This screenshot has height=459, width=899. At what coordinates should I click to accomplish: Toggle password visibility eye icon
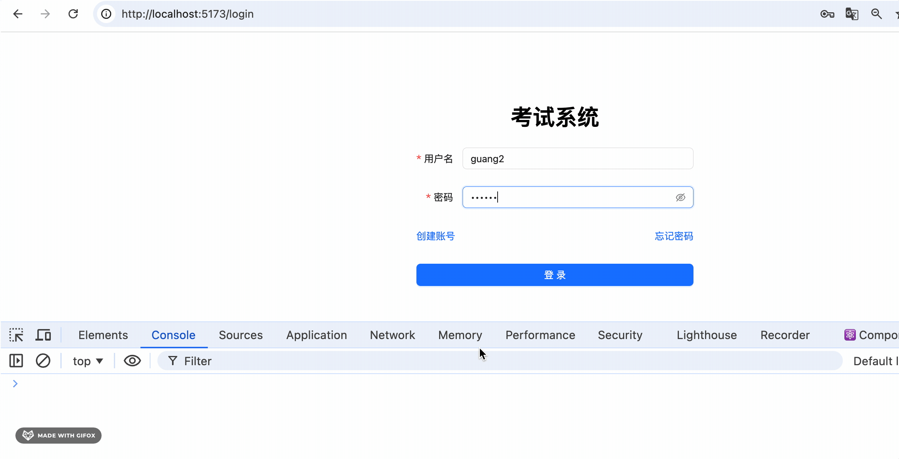[x=680, y=198]
